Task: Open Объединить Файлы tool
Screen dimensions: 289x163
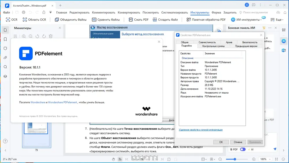Action: (71, 20)
